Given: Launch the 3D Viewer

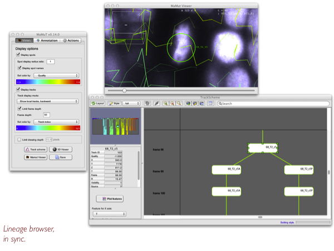Looking at the screenshot, I should point(60,149).
